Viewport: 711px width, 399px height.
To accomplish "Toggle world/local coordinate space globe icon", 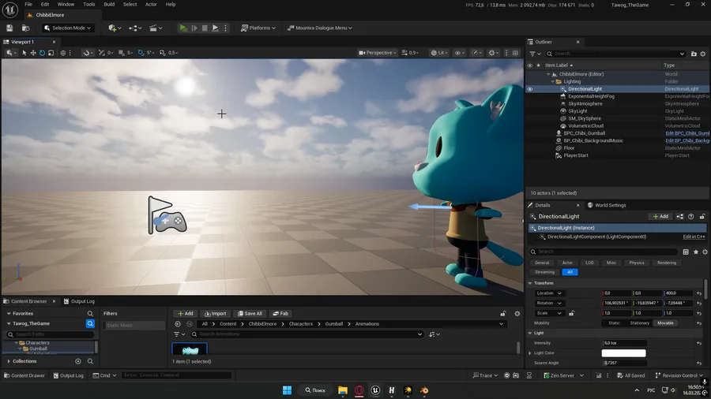I will (x=63, y=53).
